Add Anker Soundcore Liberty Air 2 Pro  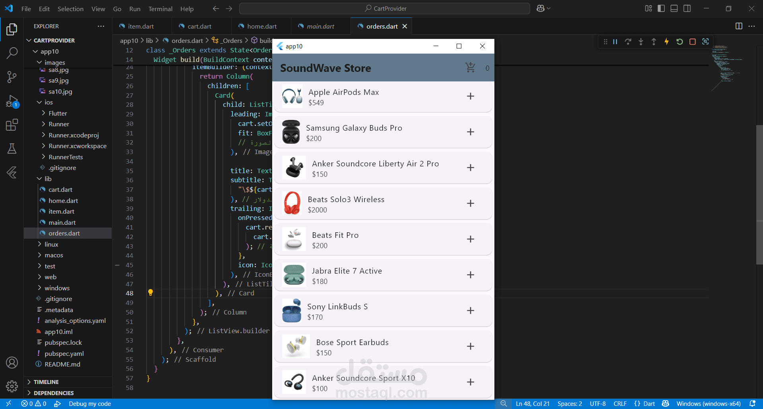[x=471, y=168]
